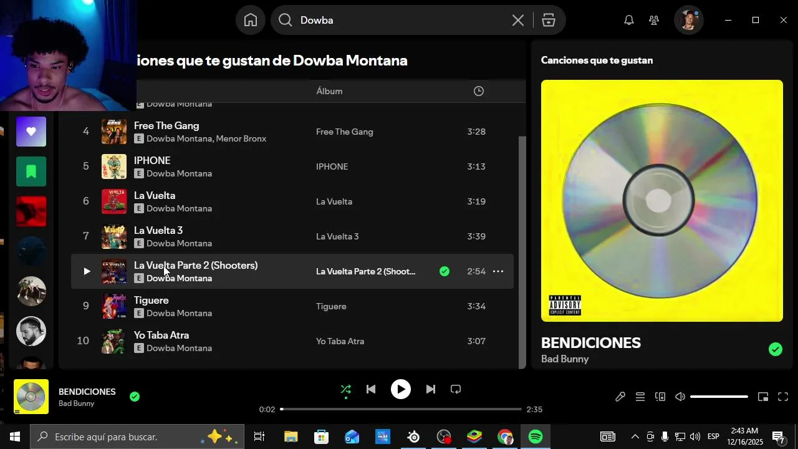This screenshot has width=798, height=449.
Task: Open BENDICIONES title in player bar
Action: [87, 392]
